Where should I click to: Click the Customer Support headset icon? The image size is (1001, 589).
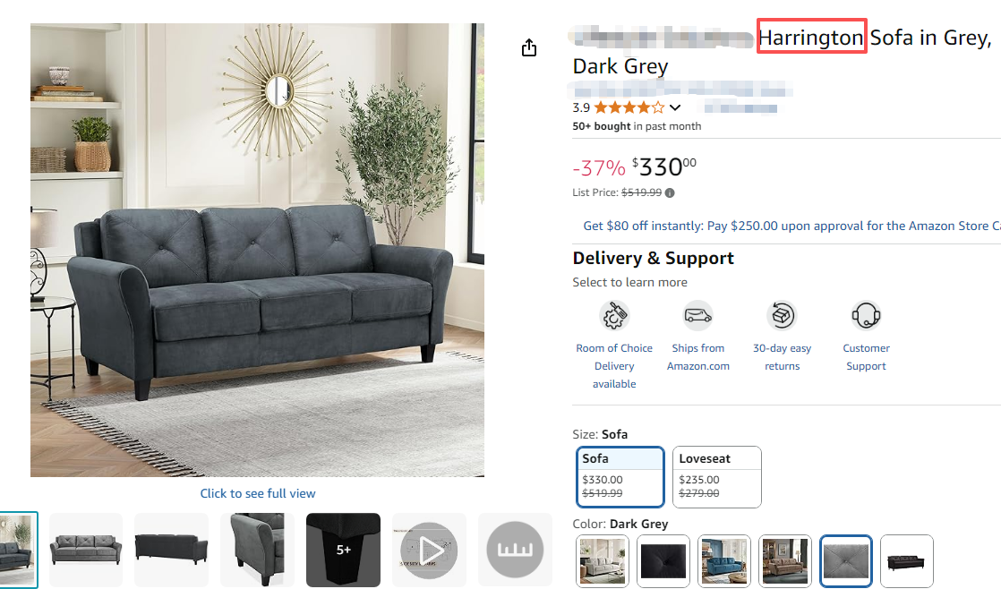pyautogui.click(x=866, y=315)
